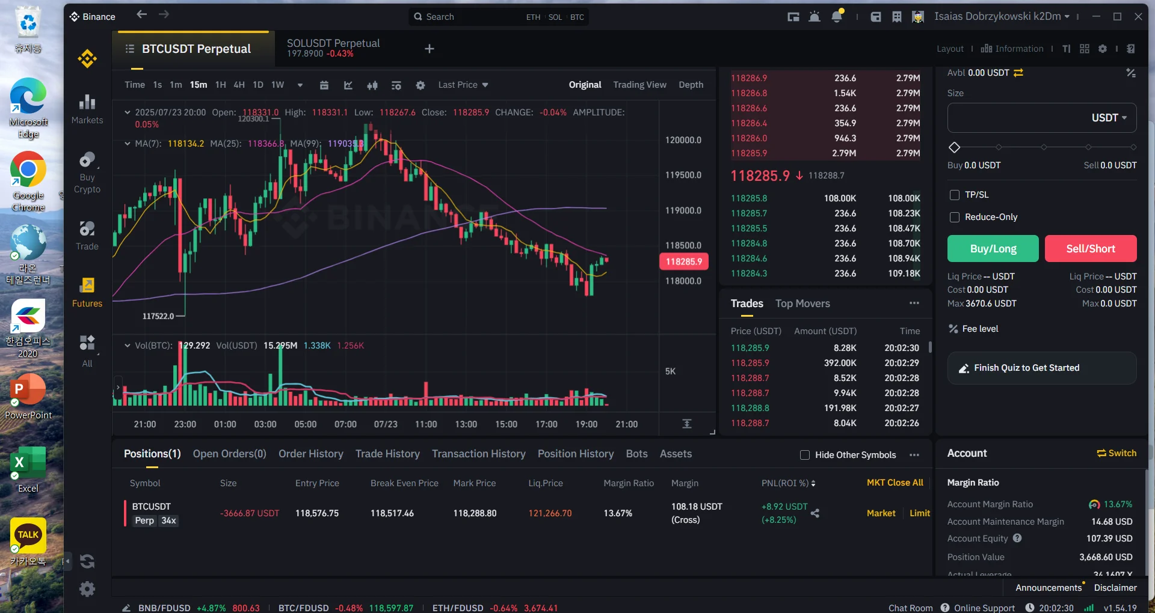Click the last dot on the size slider
This screenshot has width=1155, height=613.
pyautogui.click(x=1133, y=147)
